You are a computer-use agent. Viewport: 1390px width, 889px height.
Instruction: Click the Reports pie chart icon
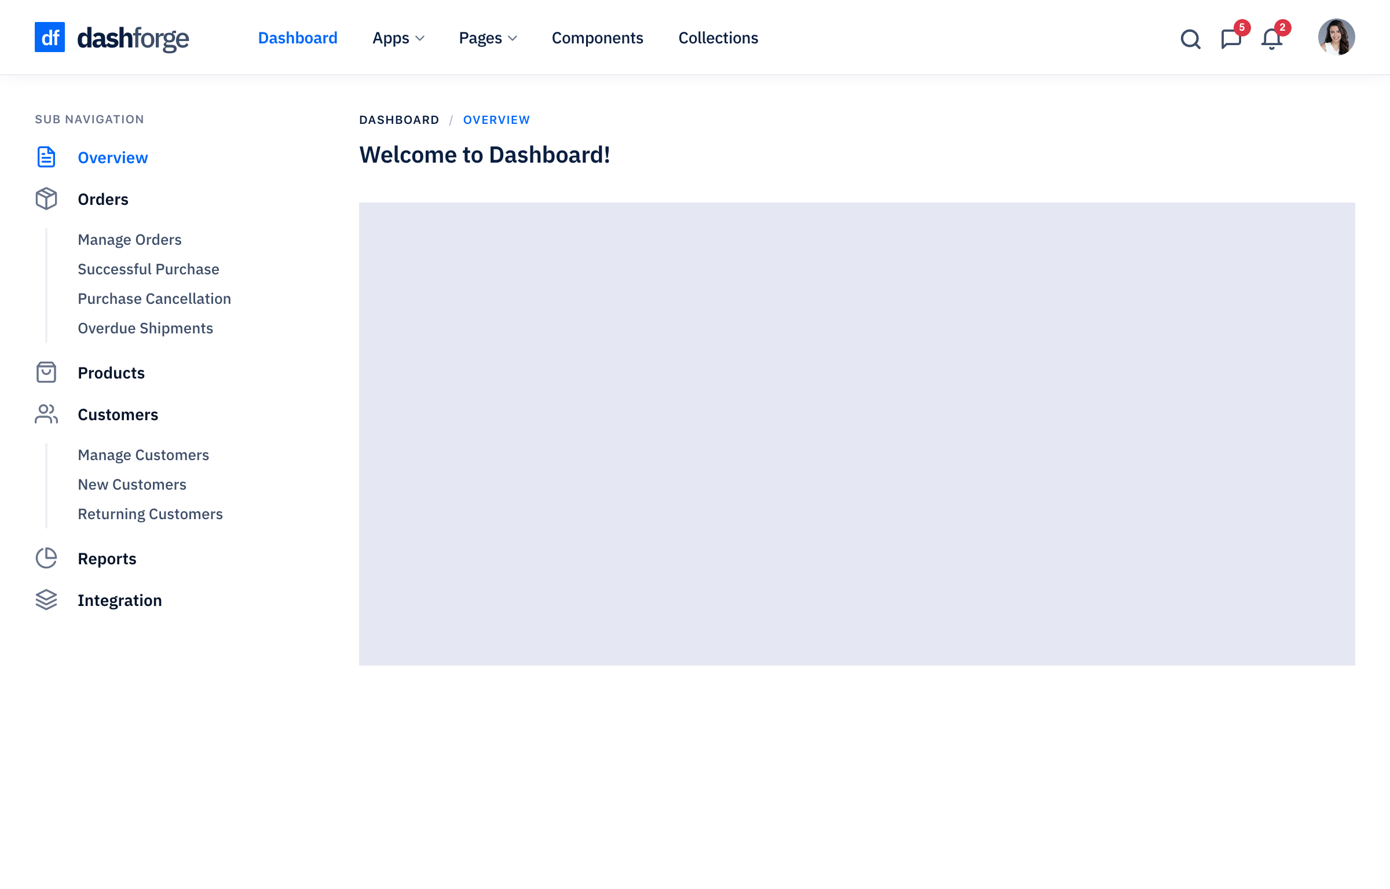(x=46, y=559)
